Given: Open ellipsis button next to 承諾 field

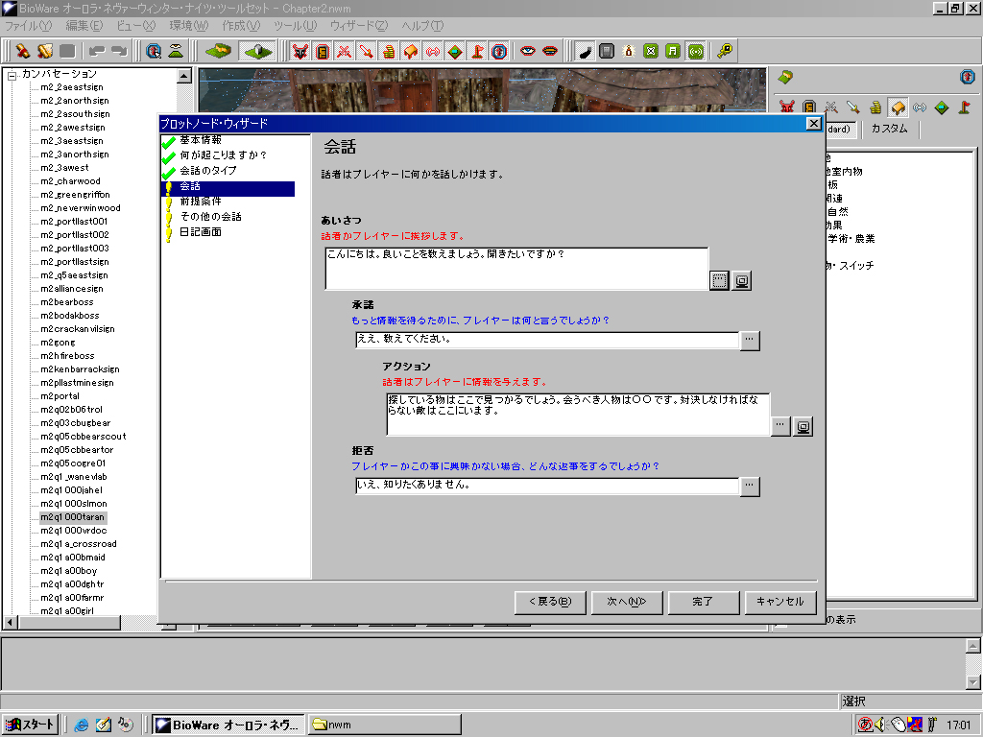Looking at the screenshot, I should [750, 341].
